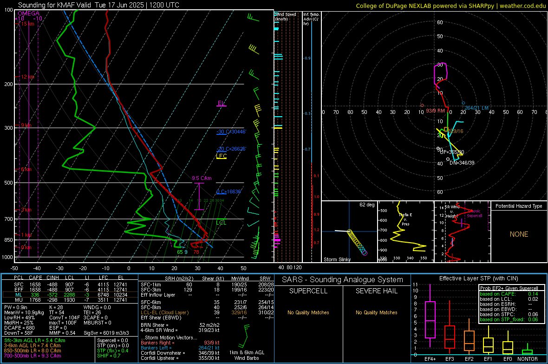Click the 'Sfc-3km AGL LR = 5.4 C/km' line

pyautogui.click(x=35, y=340)
